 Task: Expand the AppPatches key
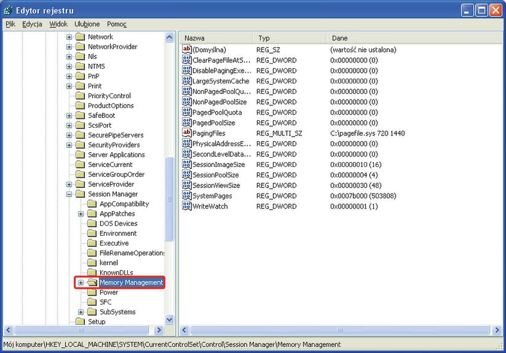click(81, 214)
